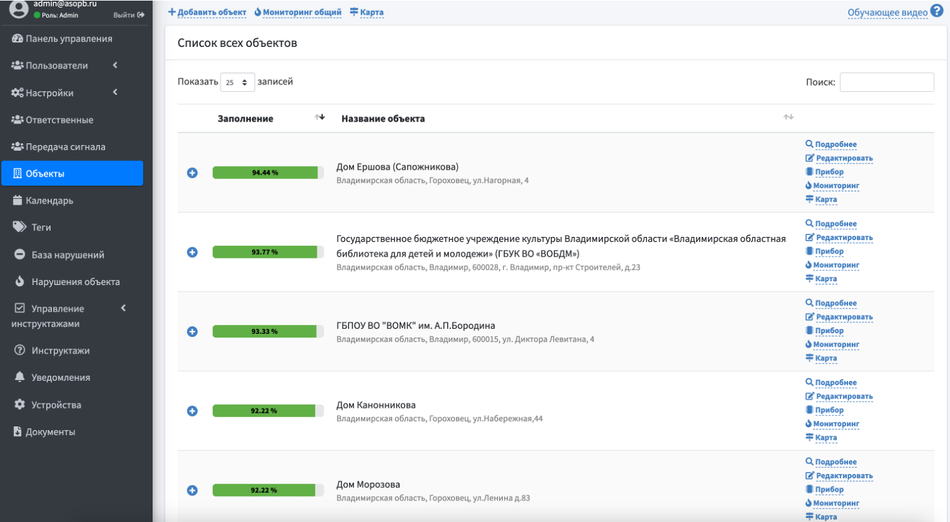Click Карта link for Дом Ершова
Screen dimensions: 950x522
pos(826,200)
